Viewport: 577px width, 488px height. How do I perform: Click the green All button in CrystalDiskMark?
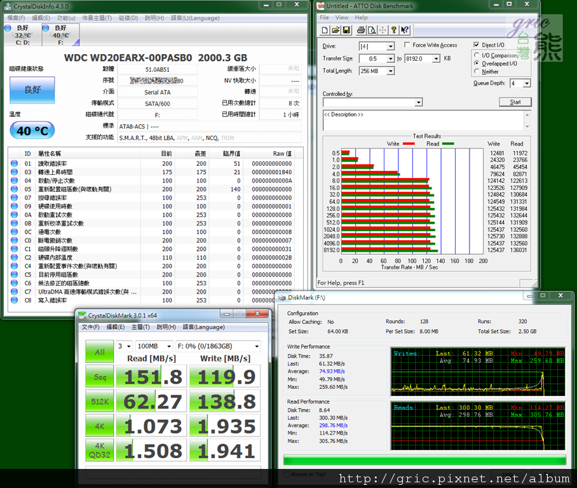point(100,352)
